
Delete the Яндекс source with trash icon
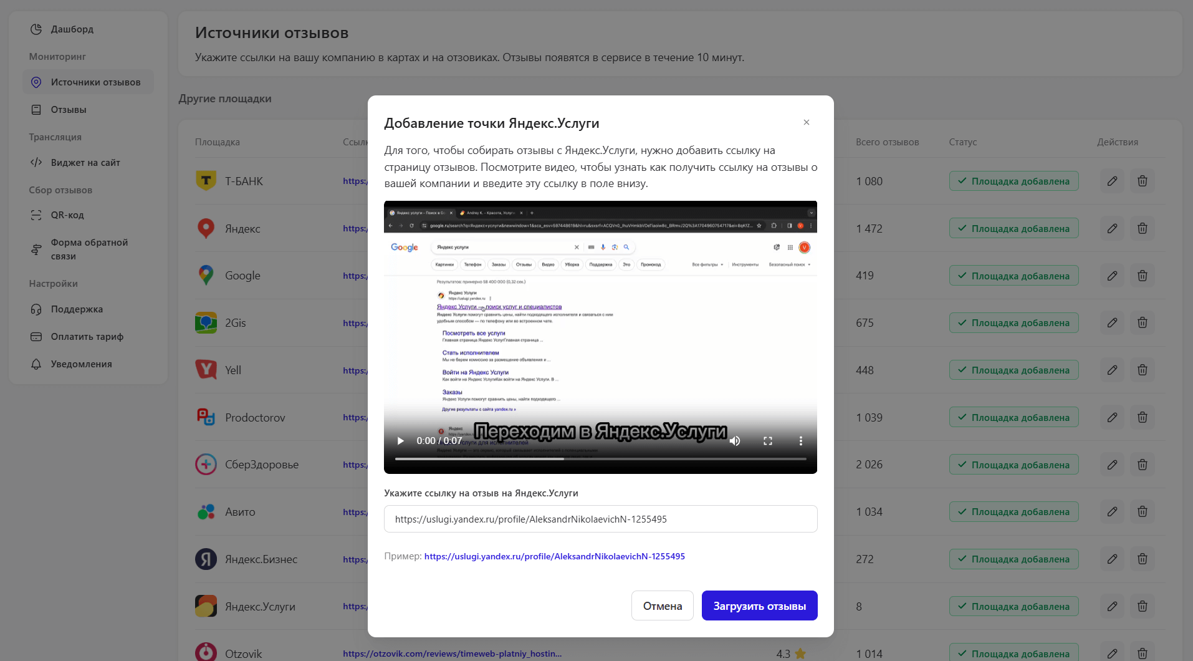click(1142, 228)
